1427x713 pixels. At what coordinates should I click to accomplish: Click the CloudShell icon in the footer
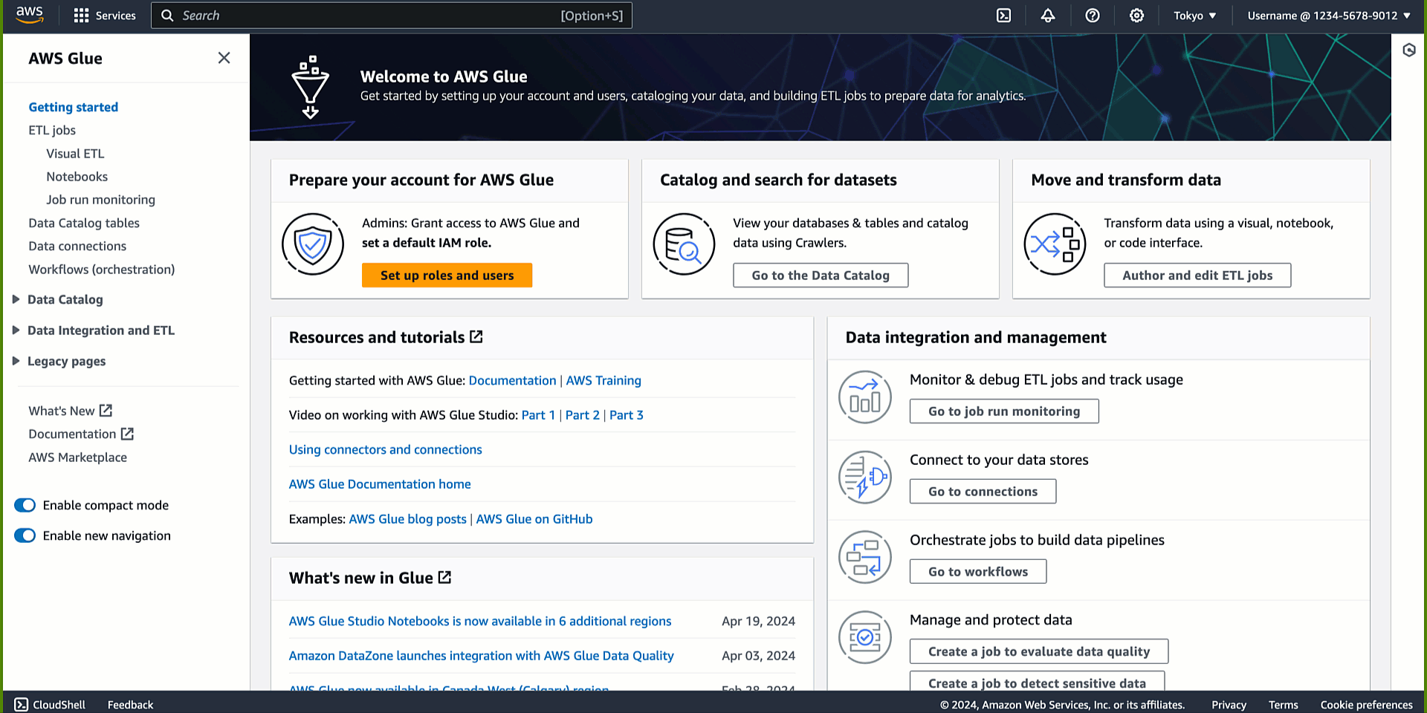tap(22, 705)
